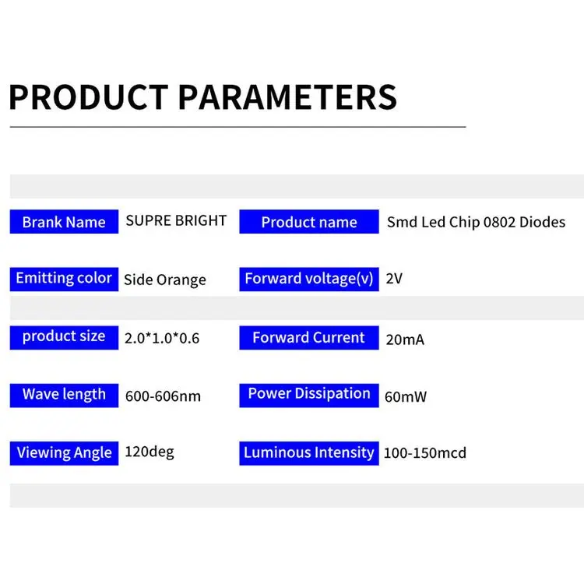The width and height of the screenshot is (584, 584).
Task: Select the 60mW power value
Action: click(x=406, y=396)
